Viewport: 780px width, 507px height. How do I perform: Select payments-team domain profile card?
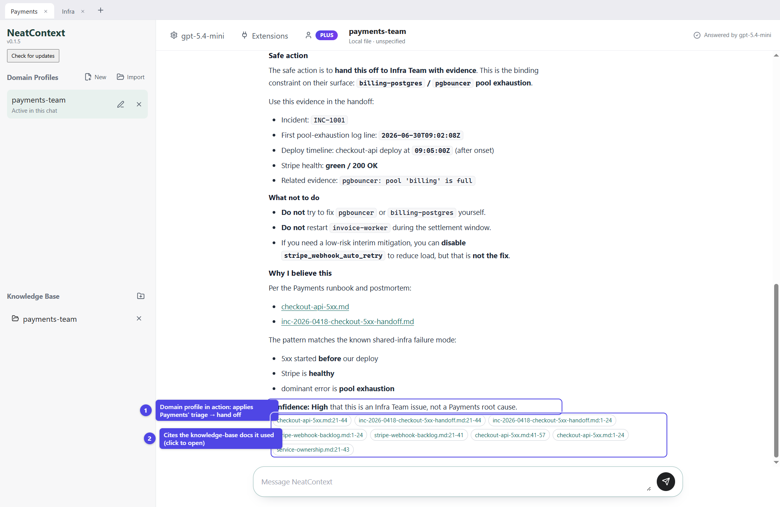(x=77, y=105)
